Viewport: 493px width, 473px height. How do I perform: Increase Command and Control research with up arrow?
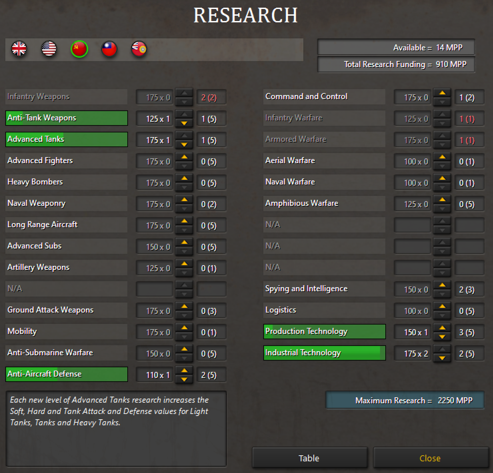click(x=442, y=93)
